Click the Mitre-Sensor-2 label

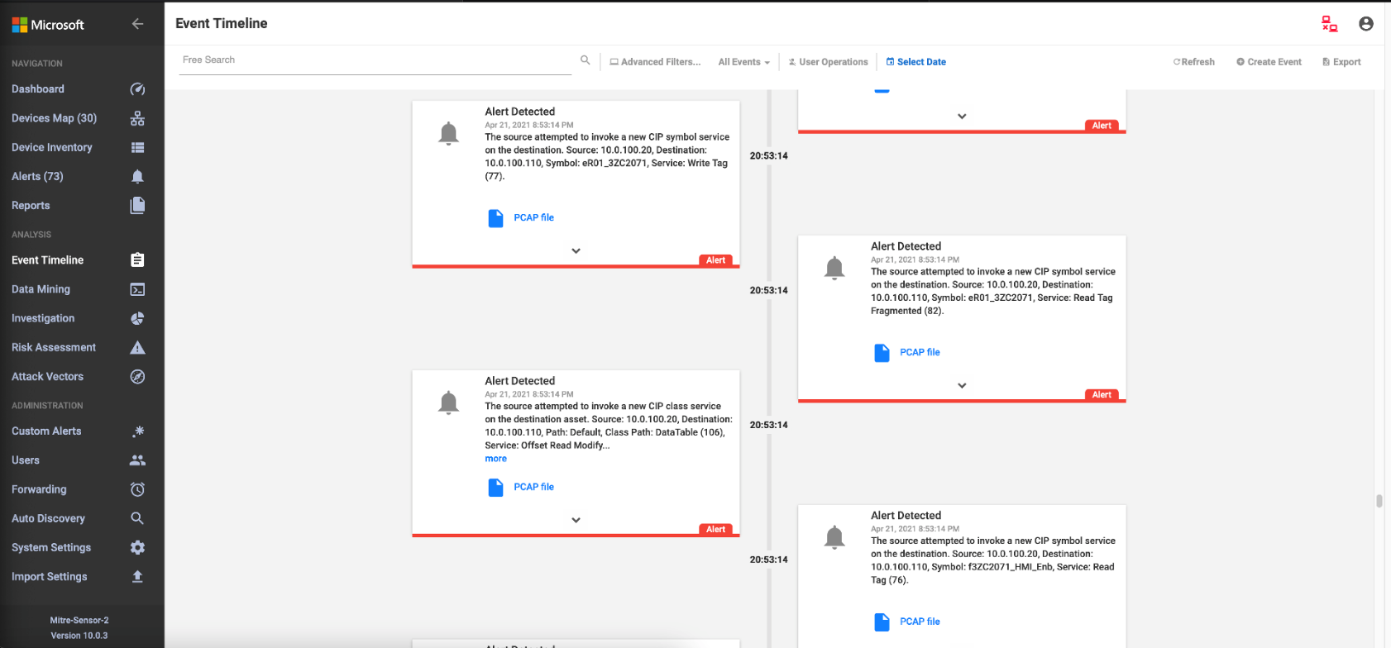[x=79, y=620]
